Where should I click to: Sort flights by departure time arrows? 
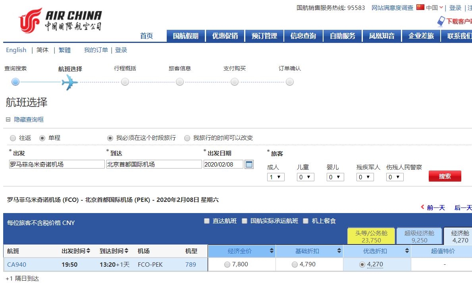point(88,251)
